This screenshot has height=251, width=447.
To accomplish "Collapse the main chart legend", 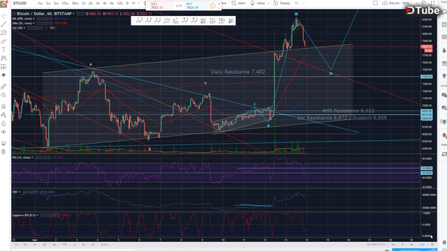I will tap(14, 14).
